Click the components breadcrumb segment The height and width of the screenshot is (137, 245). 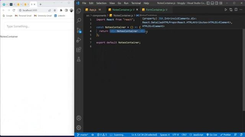tap(99, 15)
